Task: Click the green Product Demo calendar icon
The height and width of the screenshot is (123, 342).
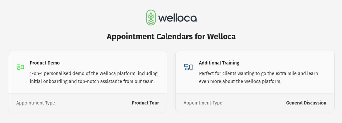Action: click(x=20, y=67)
